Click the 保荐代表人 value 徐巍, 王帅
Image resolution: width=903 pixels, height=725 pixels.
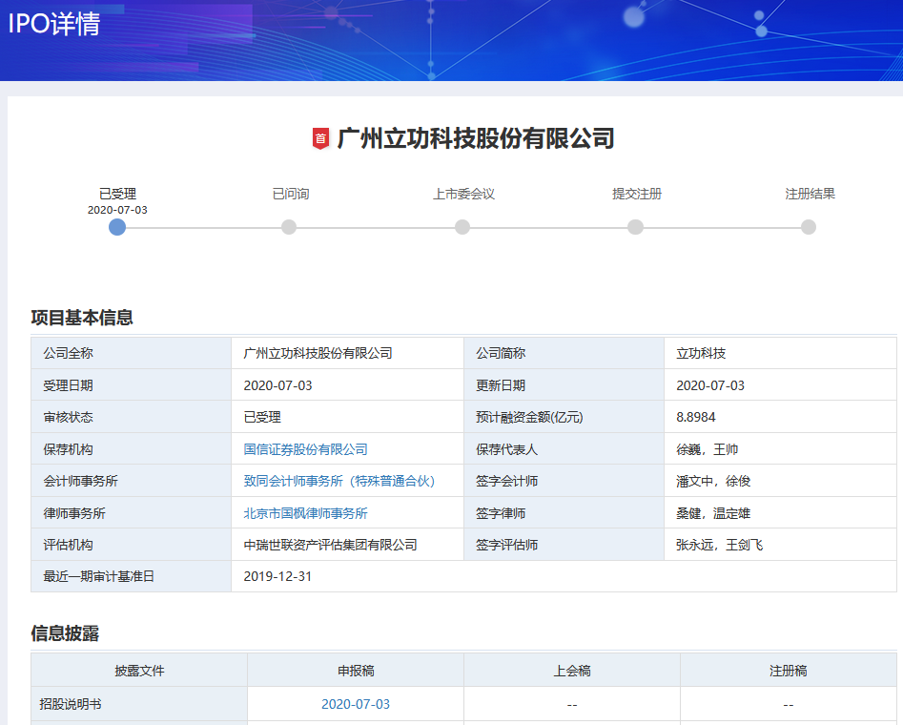708,449
